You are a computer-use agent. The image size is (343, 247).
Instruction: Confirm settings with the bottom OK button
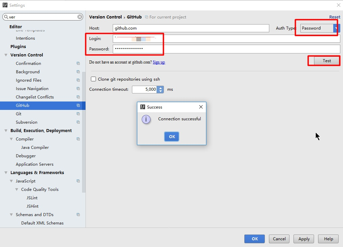tap(254, 239)
